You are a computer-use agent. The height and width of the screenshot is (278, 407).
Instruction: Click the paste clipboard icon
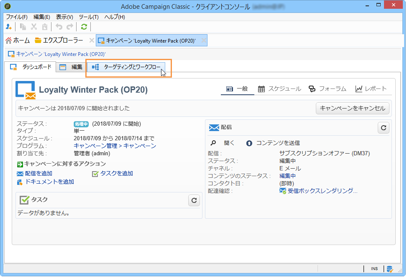(x=45, y=26)
